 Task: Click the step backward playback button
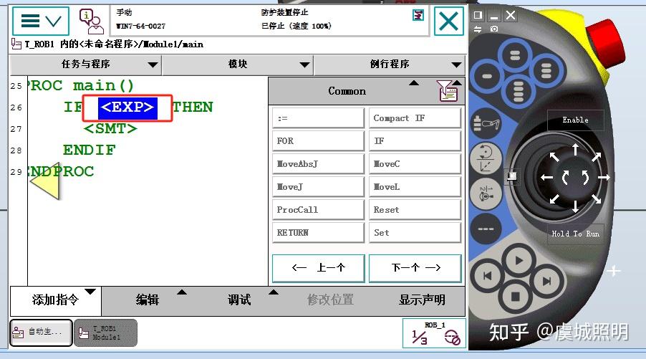tap(488, 276)
